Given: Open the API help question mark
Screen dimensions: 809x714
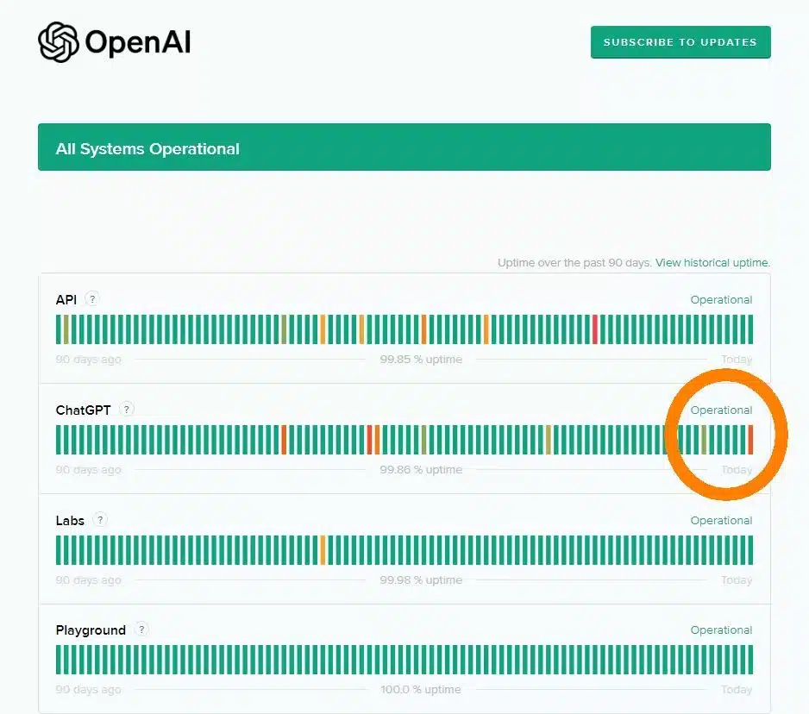Looking at the screenshot, I should (x=92, y=298).
